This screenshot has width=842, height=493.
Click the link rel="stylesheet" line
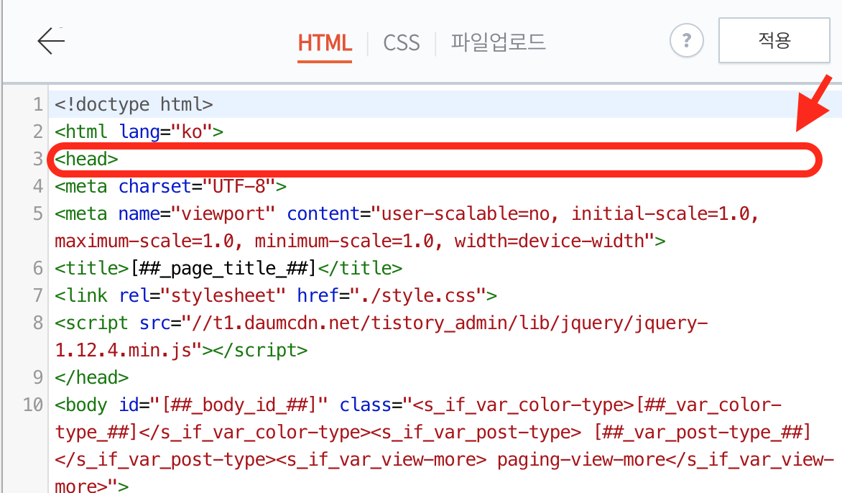point(275,295)
